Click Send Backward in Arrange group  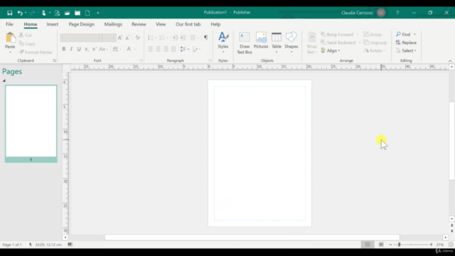coord(338,43)
